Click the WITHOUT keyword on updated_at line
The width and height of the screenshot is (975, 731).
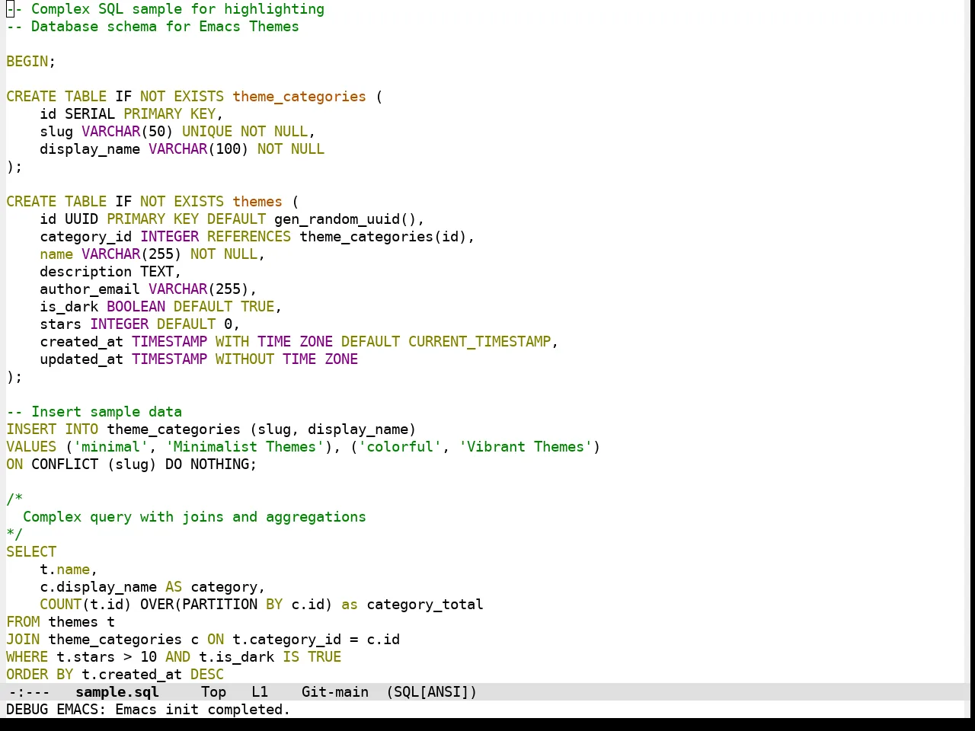(245, 359)
